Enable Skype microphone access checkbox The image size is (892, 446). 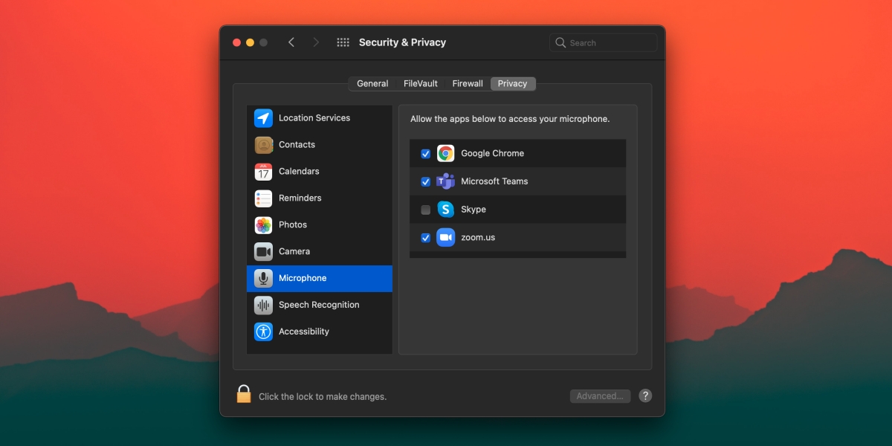pos(426,210)
